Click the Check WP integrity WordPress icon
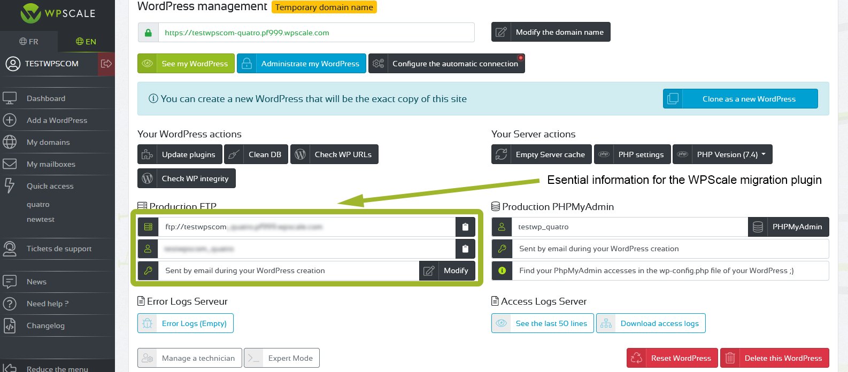The image size is (848, 372). [148, 179]
